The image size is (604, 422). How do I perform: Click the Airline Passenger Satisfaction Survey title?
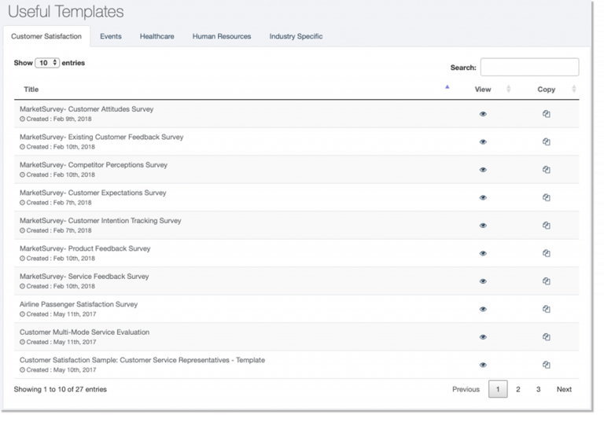(78, 304)
